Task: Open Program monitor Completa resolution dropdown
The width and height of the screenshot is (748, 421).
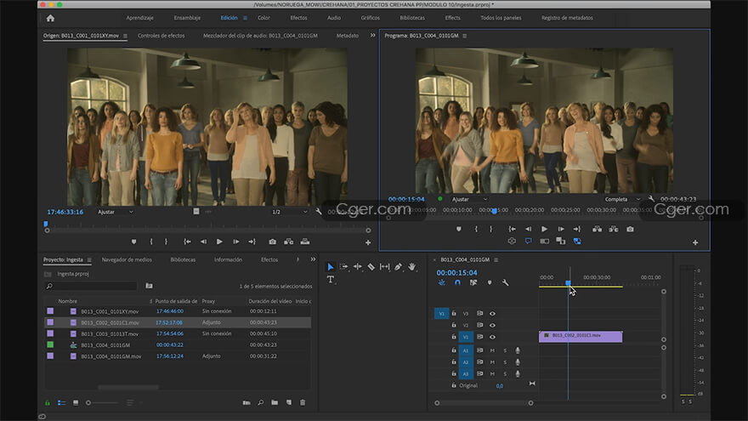Action: [x=622, y=199]
